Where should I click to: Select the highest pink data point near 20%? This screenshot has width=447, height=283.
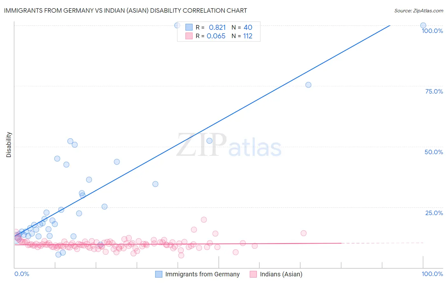pyautogui.click(x=204, y=220)
